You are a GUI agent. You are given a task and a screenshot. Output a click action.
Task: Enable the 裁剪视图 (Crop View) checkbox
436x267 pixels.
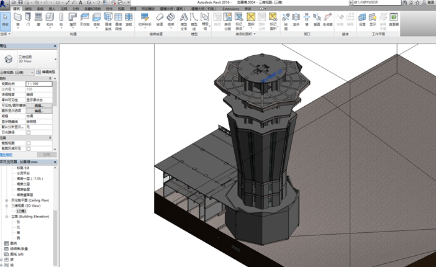[x=29, y=143]
